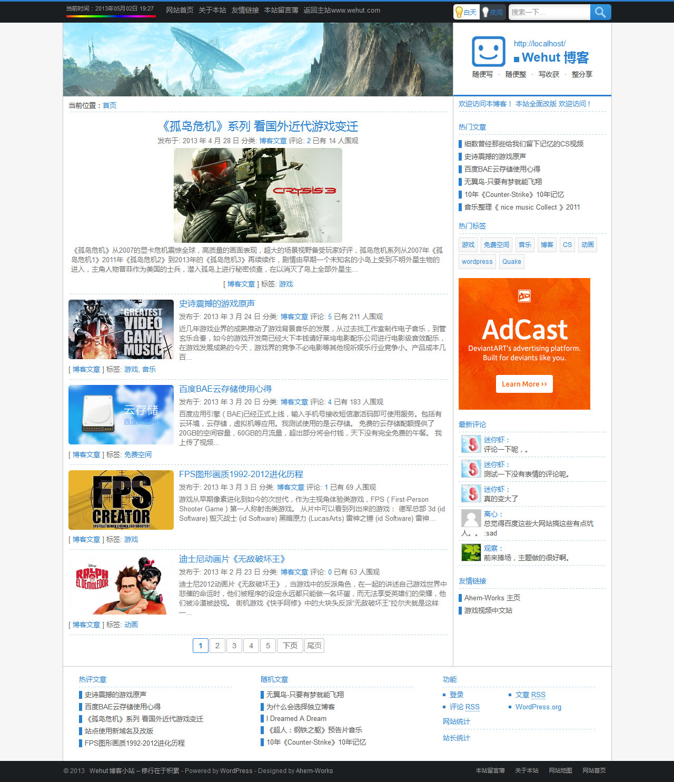Image resolution: width=674 pixels, height=782 pixels.
Task: Open the AdCast banner logo icon
Action: (524, 296)
